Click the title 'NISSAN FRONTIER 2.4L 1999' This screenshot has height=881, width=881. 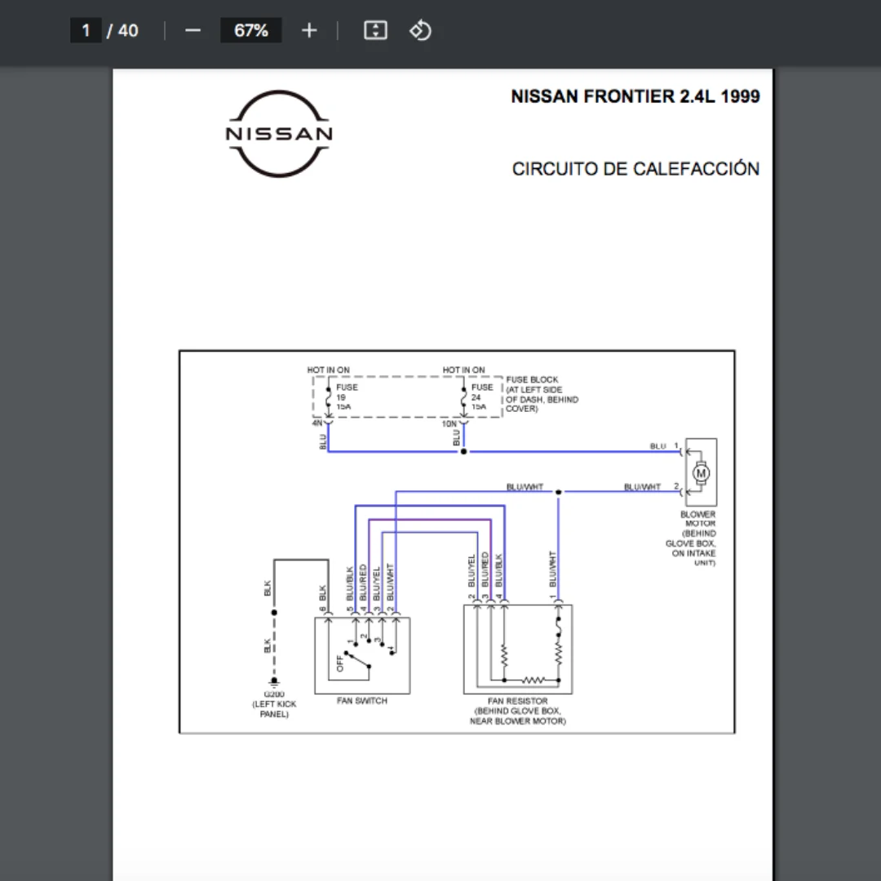coord(635,96)
